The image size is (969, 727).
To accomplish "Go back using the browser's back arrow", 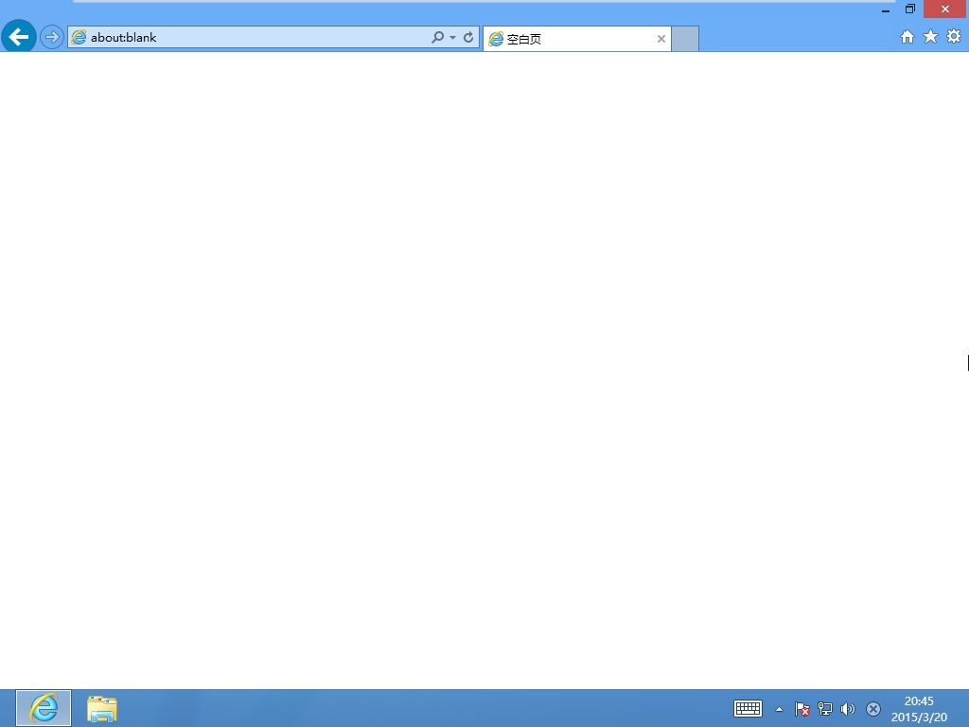I will coord(19,37).
